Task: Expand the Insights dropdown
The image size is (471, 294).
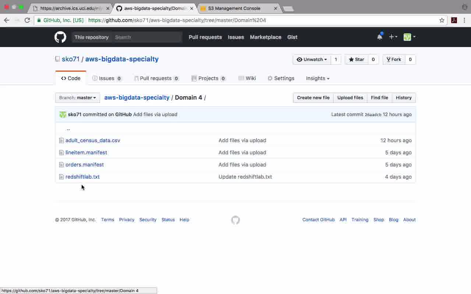Action: (x=318, y=78)
